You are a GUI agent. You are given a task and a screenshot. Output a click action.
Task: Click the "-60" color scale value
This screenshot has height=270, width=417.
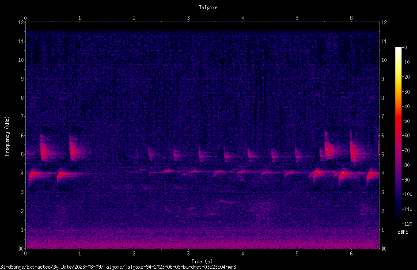406,136
